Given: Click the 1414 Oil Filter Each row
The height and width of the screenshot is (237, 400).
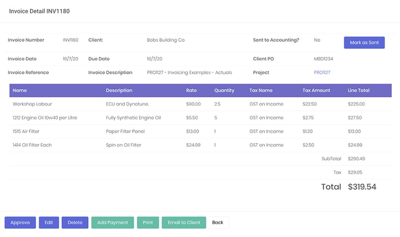Looking at the screenshot, I should (x=32, y=145).
